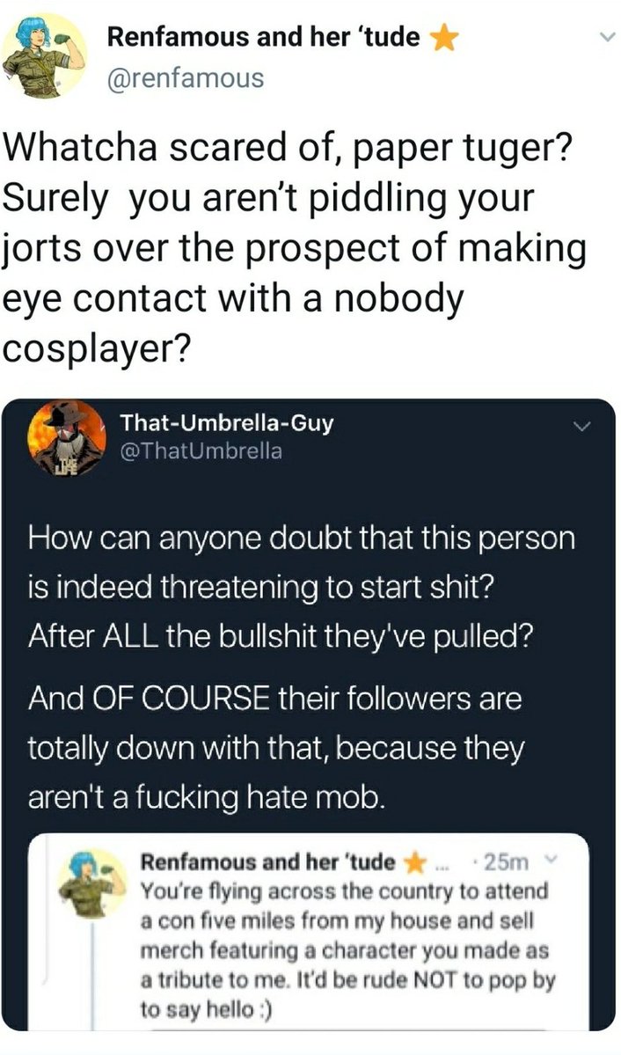Open the quoted dark-mode tweet body text
The width and height of the screenshot is (621, 1055).
coord(301,668)
